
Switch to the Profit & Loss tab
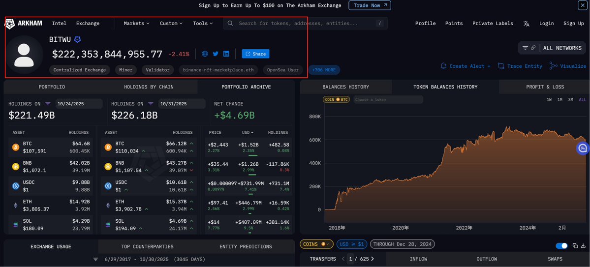coord(545,87)
